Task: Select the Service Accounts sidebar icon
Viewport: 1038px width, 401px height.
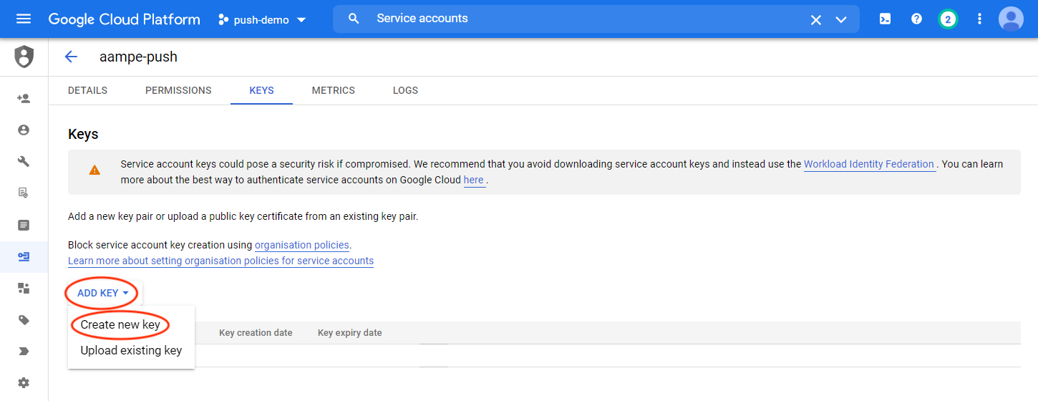Action: 24,256
